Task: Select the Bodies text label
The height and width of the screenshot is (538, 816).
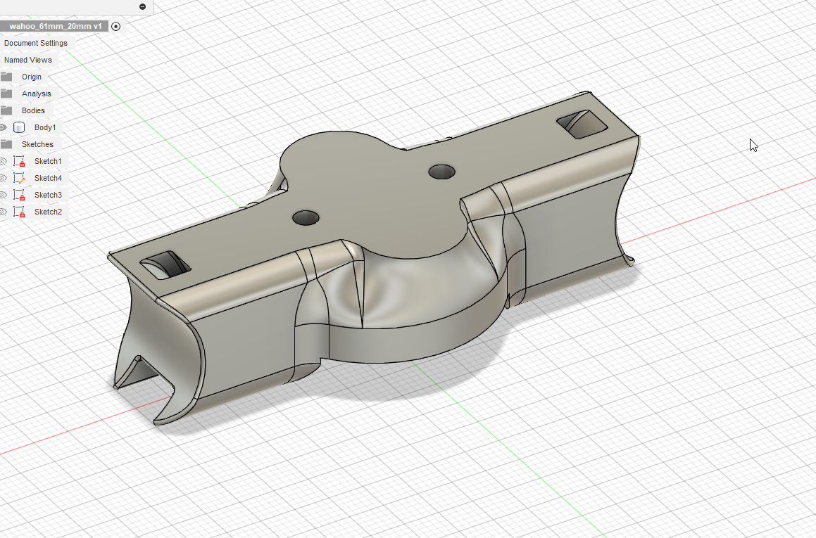Action: (x=33, y=110)
